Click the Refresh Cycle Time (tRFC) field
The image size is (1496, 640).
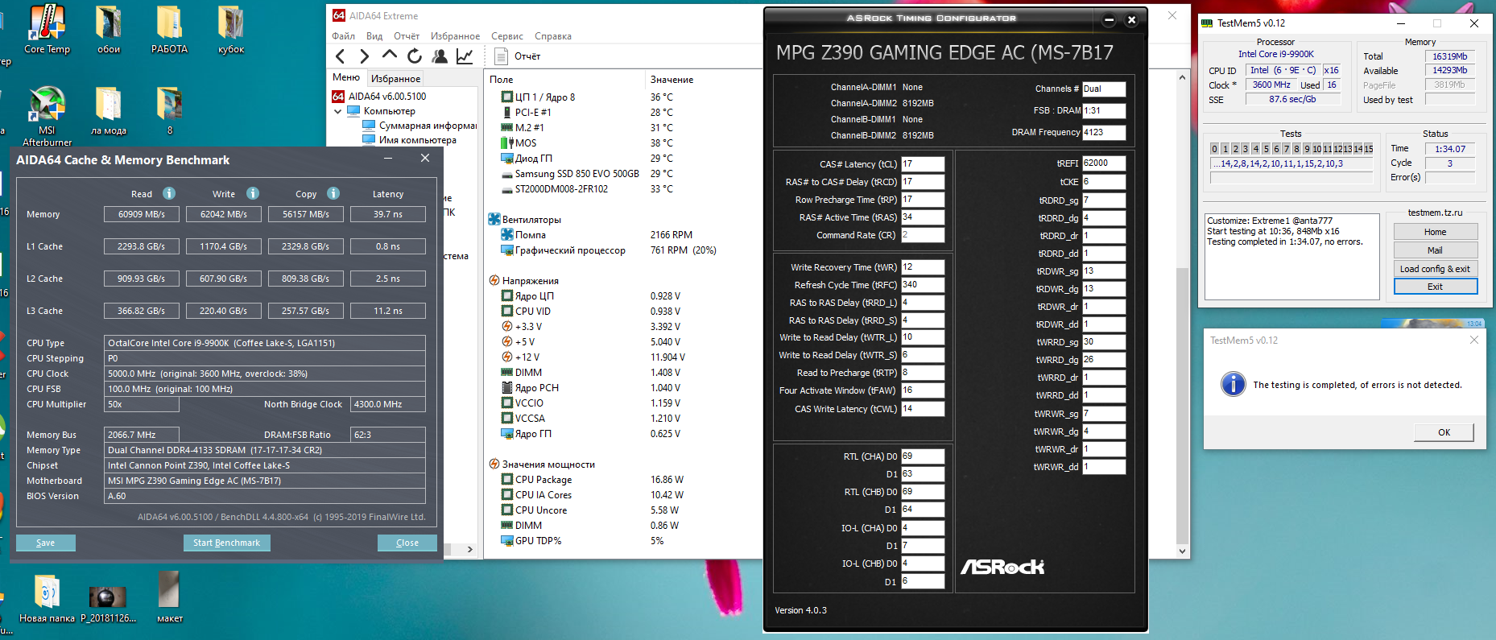[923, 284]
